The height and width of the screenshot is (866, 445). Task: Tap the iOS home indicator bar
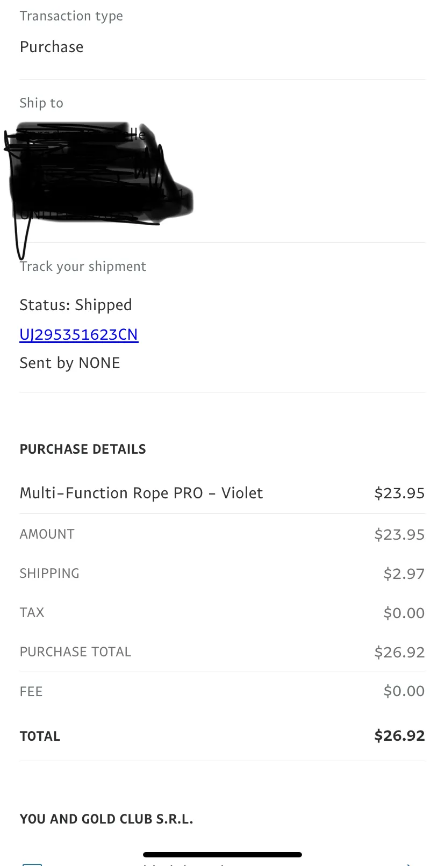(223, 854)
